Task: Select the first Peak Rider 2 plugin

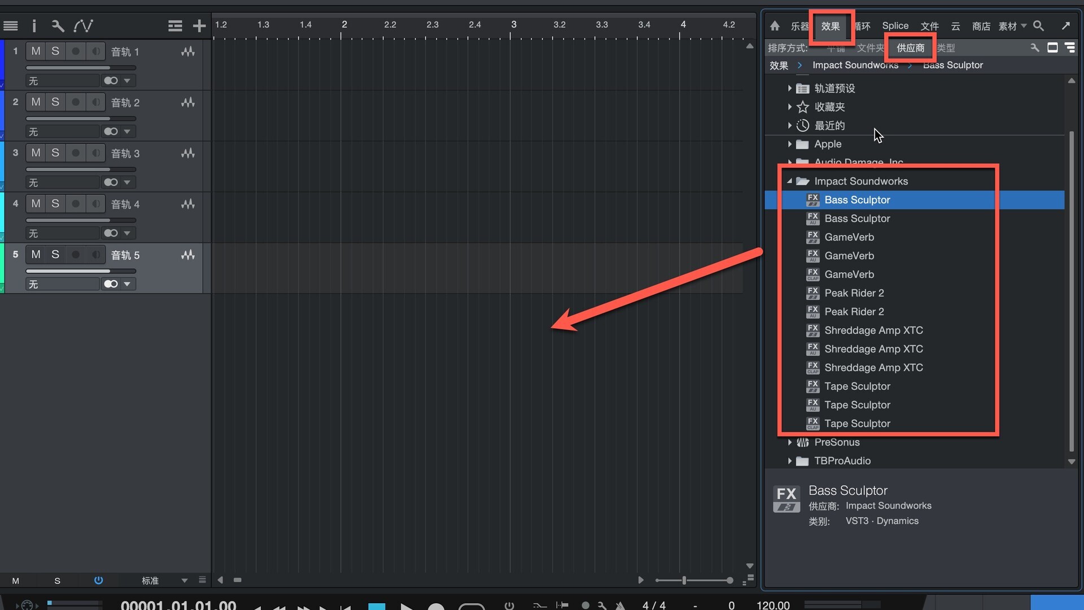Action: pyautogui.click(x=854, y=293)
